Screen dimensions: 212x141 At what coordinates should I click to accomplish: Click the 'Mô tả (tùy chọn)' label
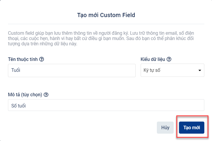click(x=25, y=94)
